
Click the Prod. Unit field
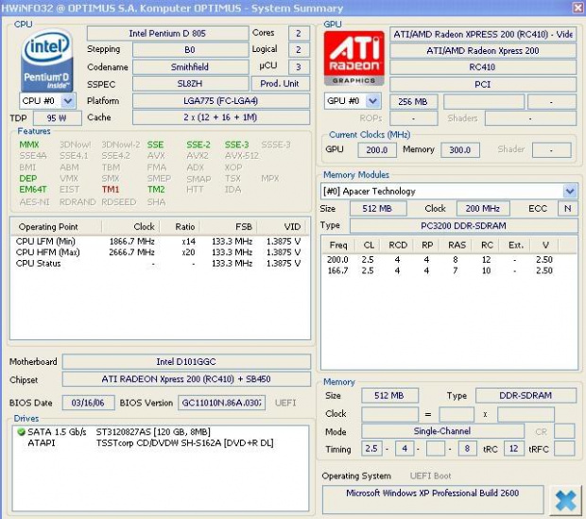pos(280,84)
